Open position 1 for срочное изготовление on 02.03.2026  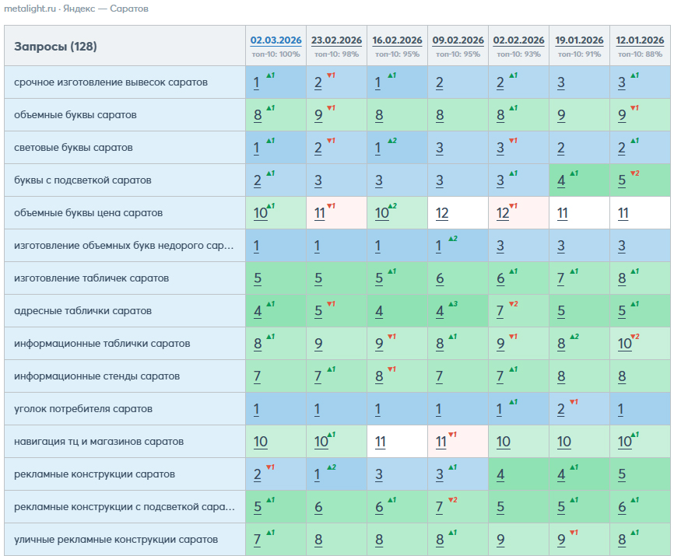point(257,82)
